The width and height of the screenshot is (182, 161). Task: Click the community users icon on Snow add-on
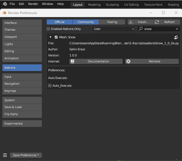pyautogui.click(x=176, y=37)
